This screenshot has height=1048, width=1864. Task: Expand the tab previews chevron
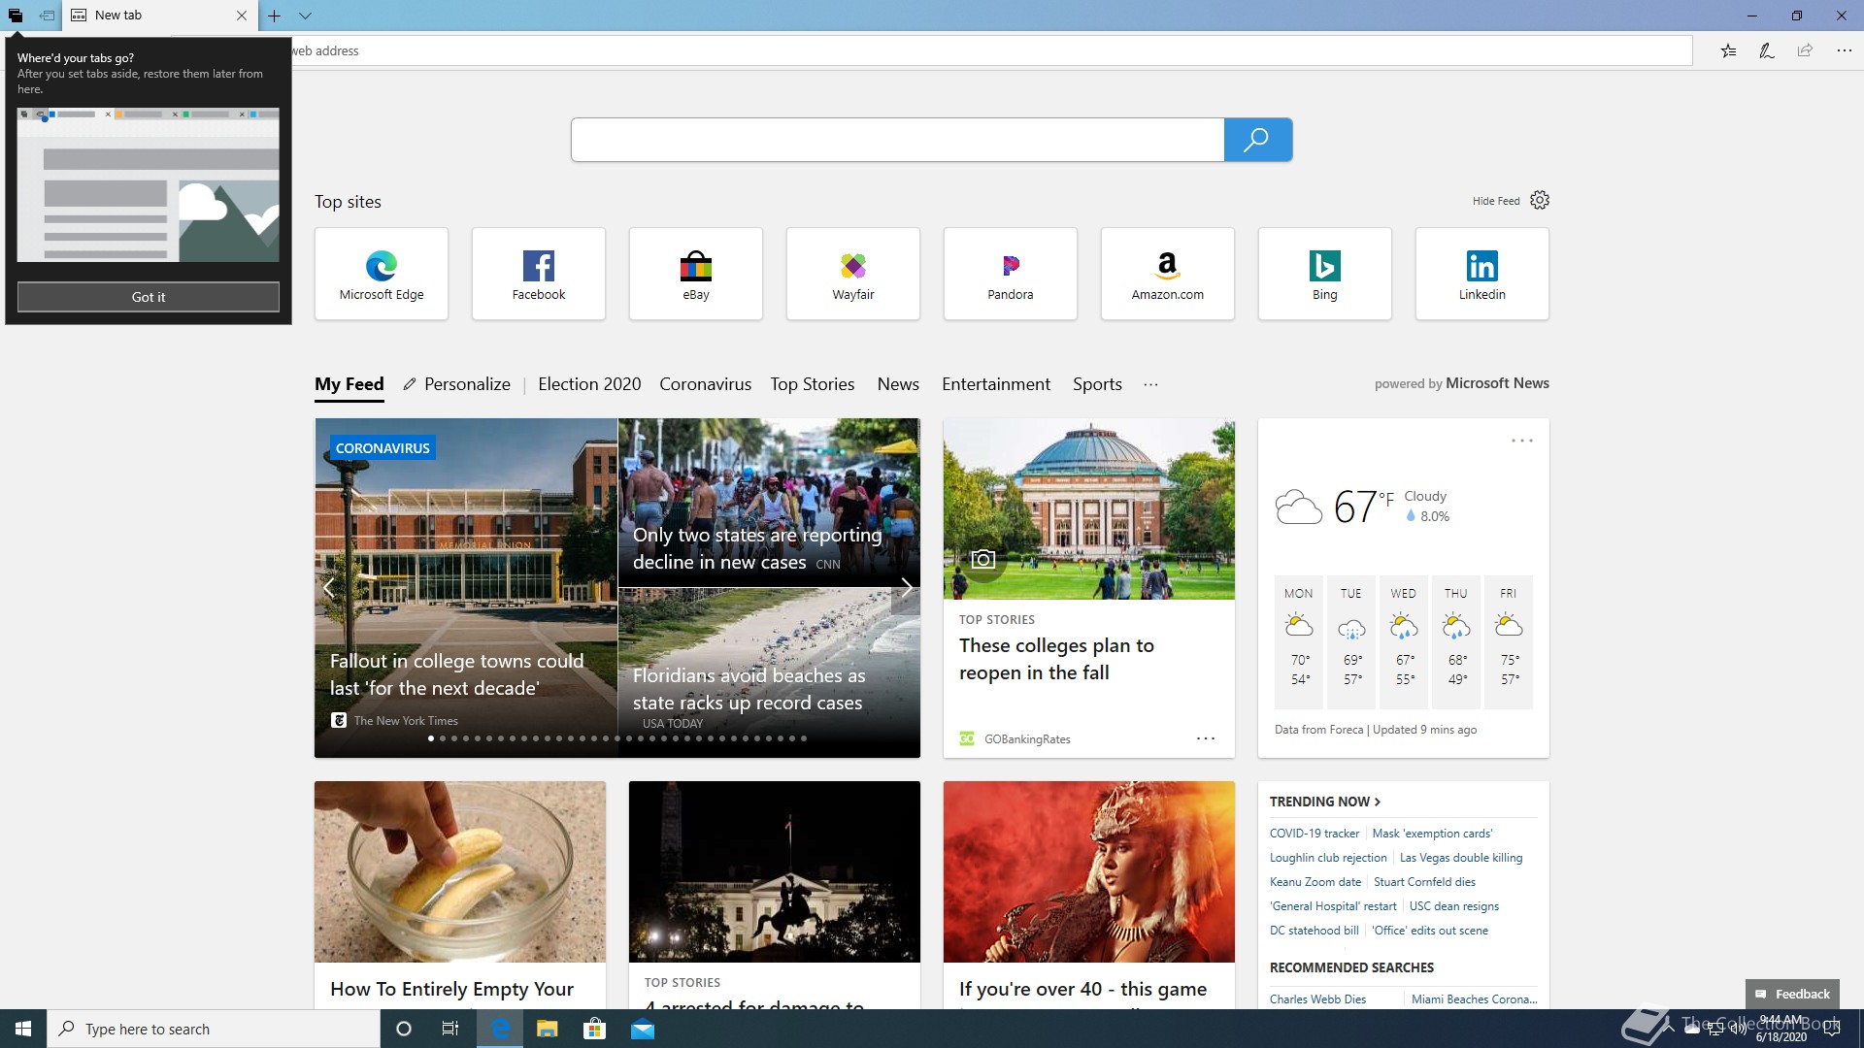click(x=305, y=16)
